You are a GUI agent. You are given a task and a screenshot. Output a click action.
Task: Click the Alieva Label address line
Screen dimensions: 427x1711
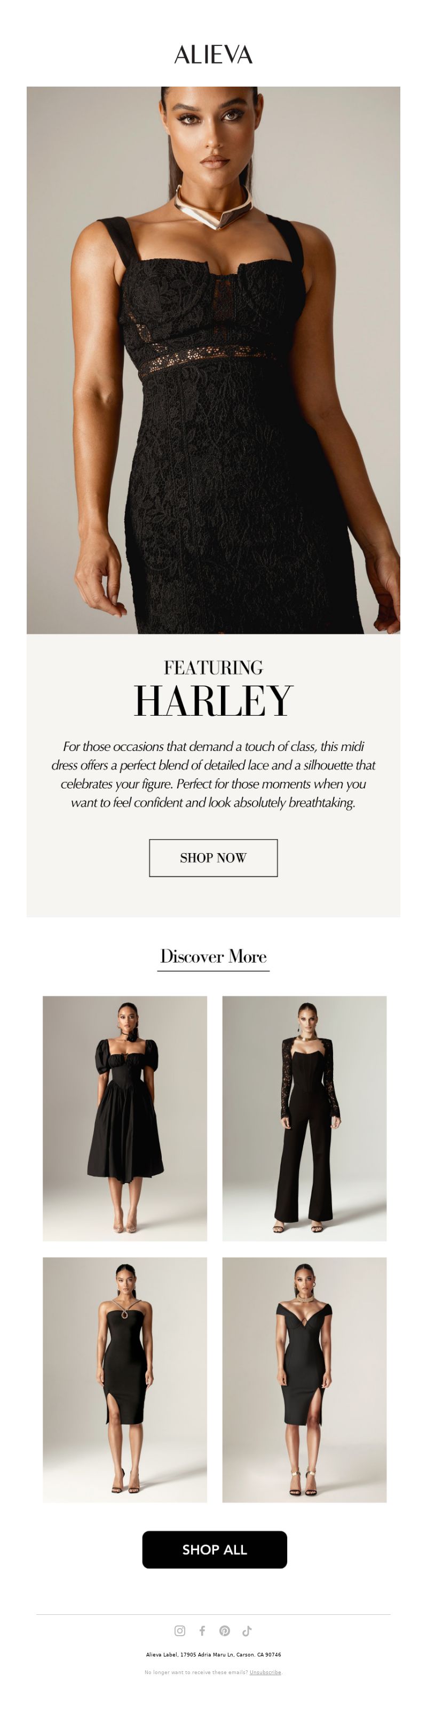point(213,1654)
